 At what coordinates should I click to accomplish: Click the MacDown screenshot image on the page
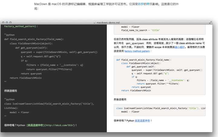pyautogui.click(x=107, y=76)
